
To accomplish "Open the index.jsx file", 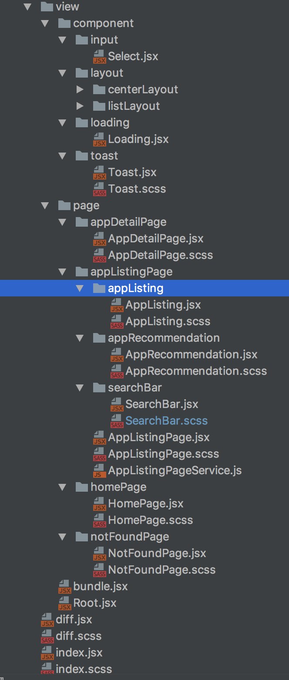I will coord(79,653).
